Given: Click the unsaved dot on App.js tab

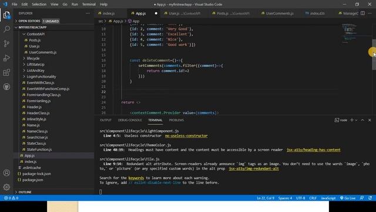Looking at the screenshot, I should [156, 13].
